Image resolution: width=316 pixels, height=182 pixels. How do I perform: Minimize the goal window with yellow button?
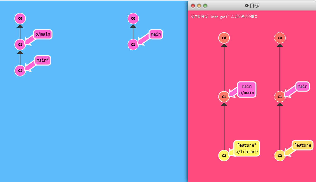pos(199,6)
